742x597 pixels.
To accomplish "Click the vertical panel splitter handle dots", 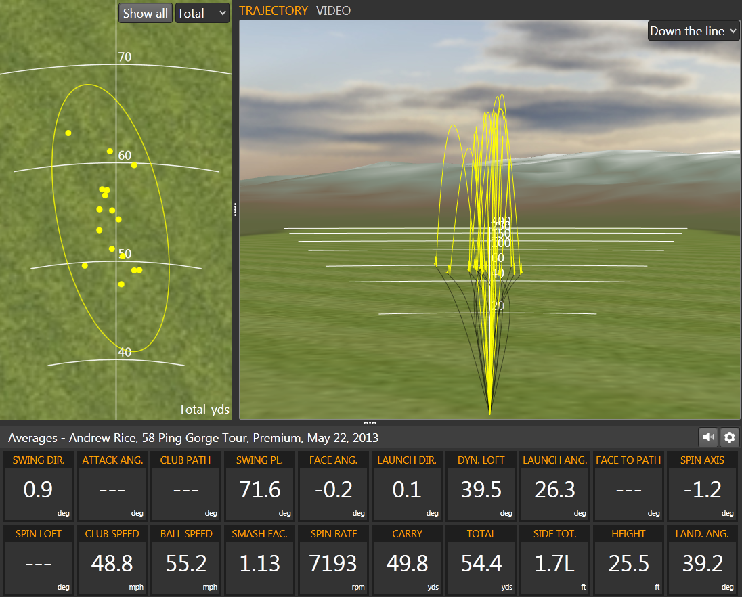I will coord(235,209).
